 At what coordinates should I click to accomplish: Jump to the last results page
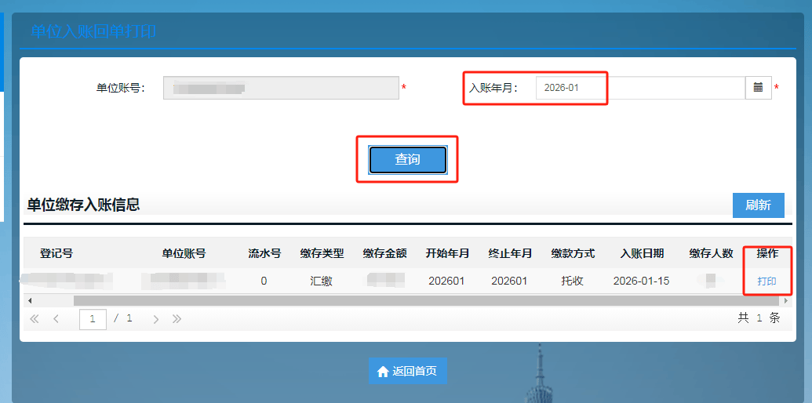click(177, 319)
